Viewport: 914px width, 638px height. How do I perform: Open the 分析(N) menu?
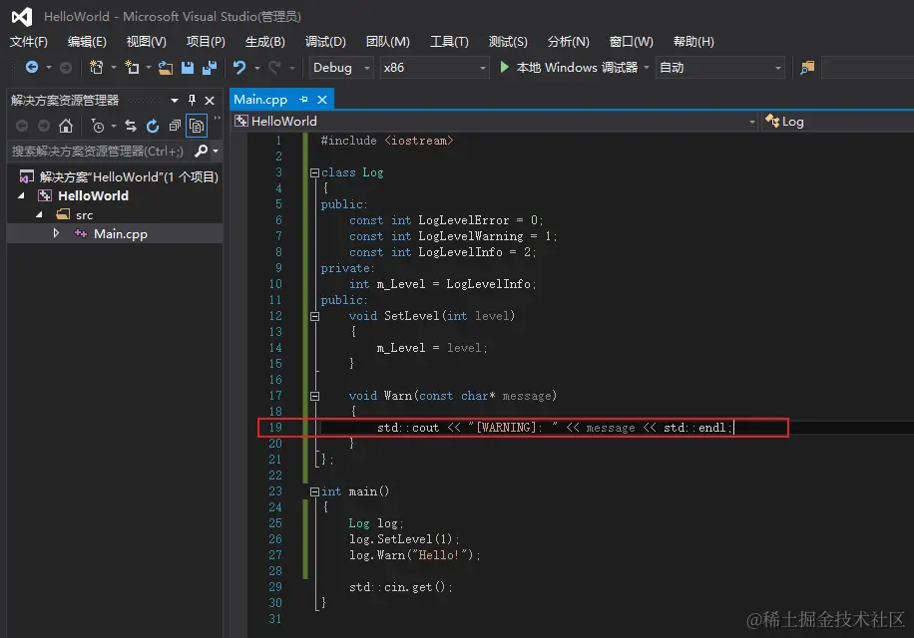(x=569, y=41)
